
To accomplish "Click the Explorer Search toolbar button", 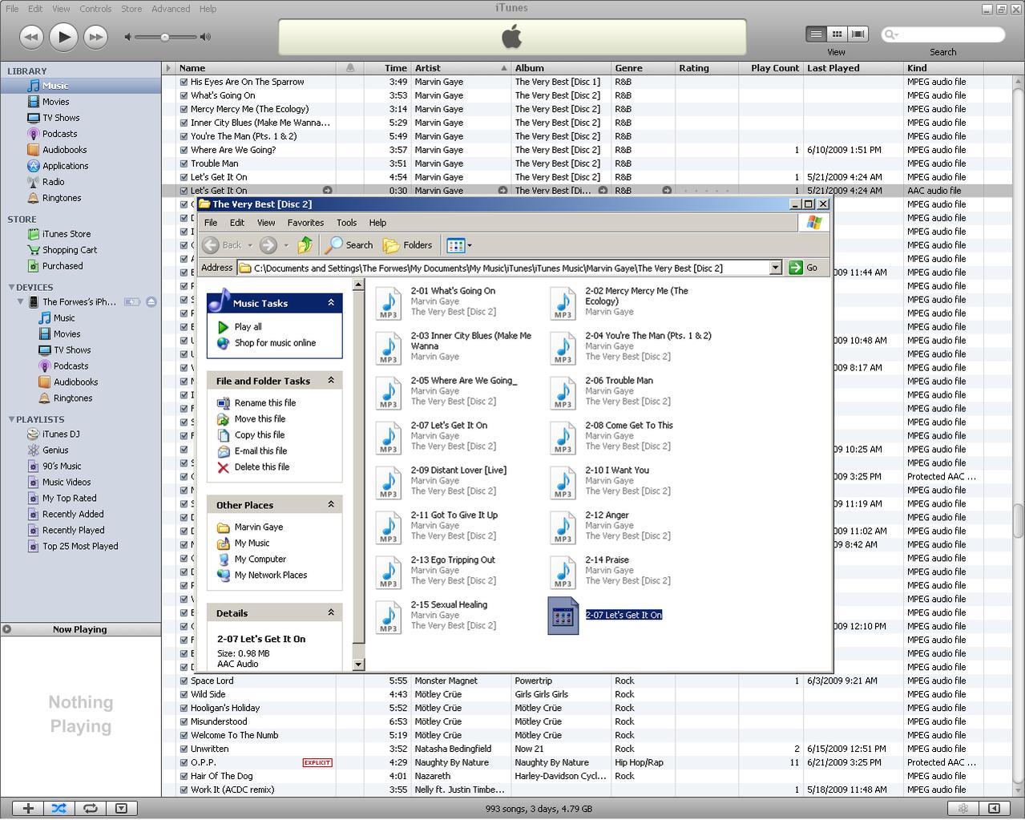I will click(349, 245).
